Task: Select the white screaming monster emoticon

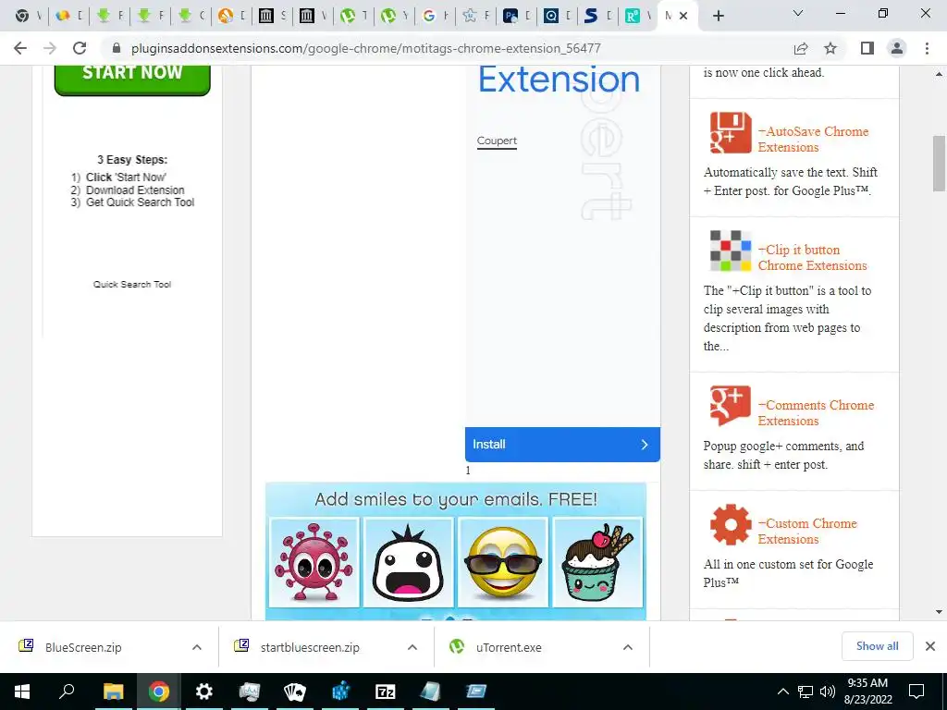Action: point(408,562)
